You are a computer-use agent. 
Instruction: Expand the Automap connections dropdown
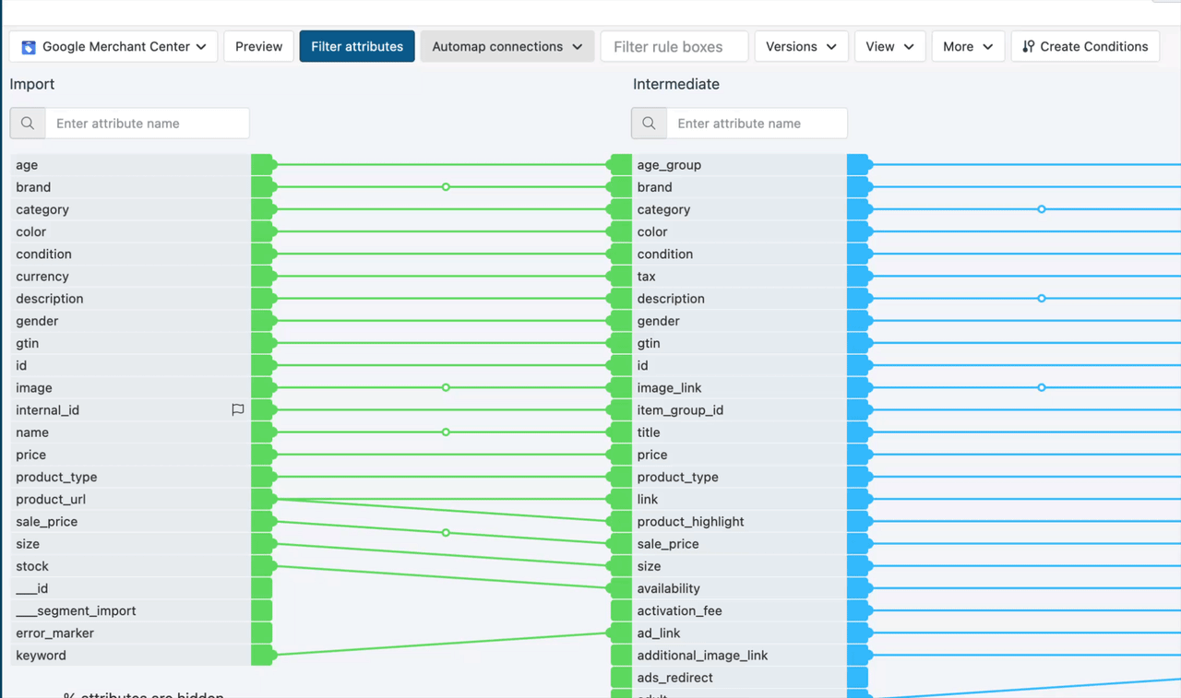[x=507, y=47]
